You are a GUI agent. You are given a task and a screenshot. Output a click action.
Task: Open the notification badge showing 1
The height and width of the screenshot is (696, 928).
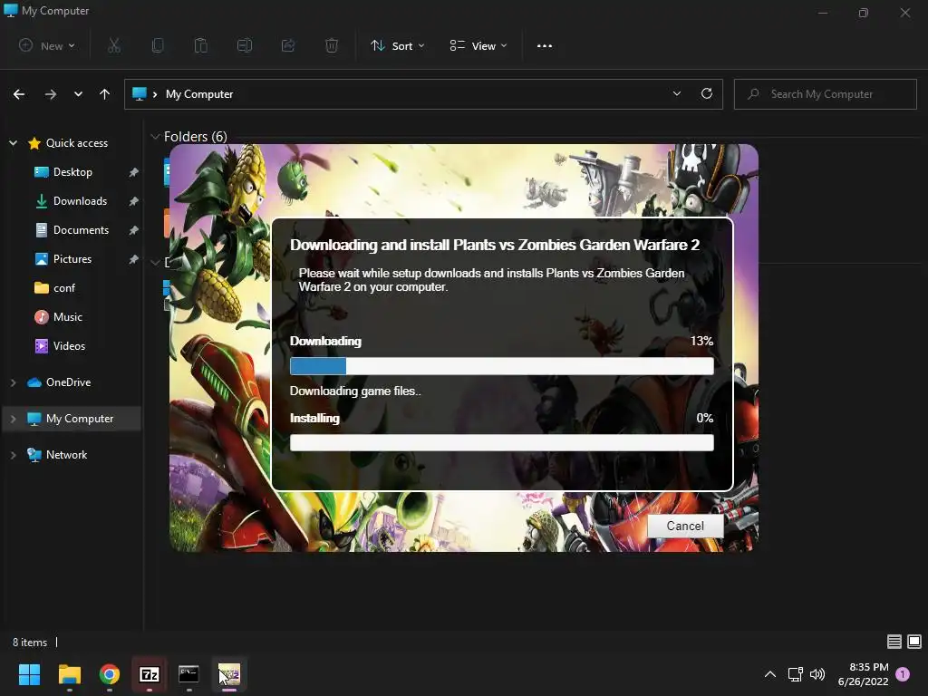(903, 674)
